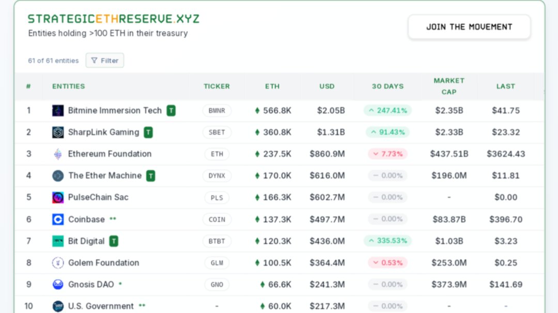This screenshot has height=313, width=558.
Task: Click The Ether Machine logo icon
Action: [x=58, y=176]
